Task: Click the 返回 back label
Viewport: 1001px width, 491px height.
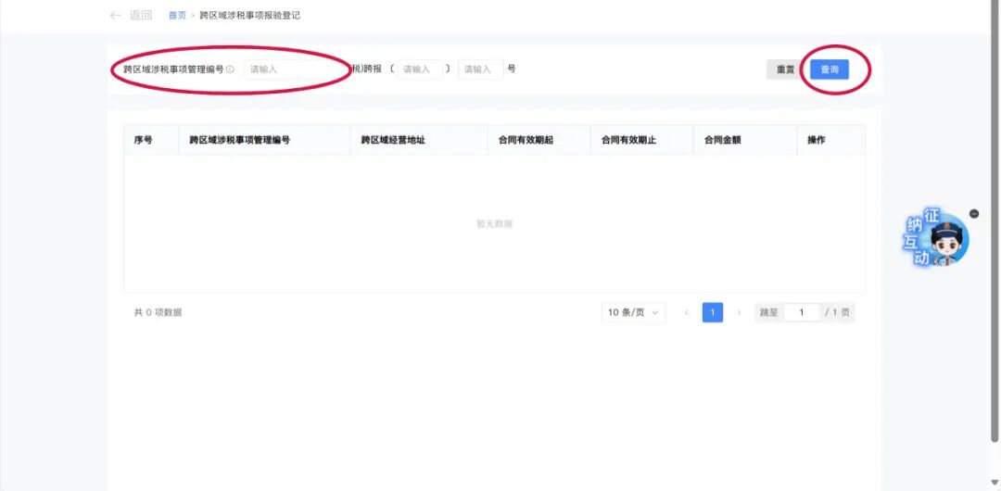Action: pos(141,16)
